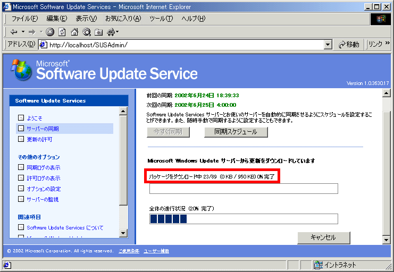Open the ファイル(F) menu
Image resolution: width=394 pixels, height=272 pixels.
pyautogui.click(x=24, y=19)
